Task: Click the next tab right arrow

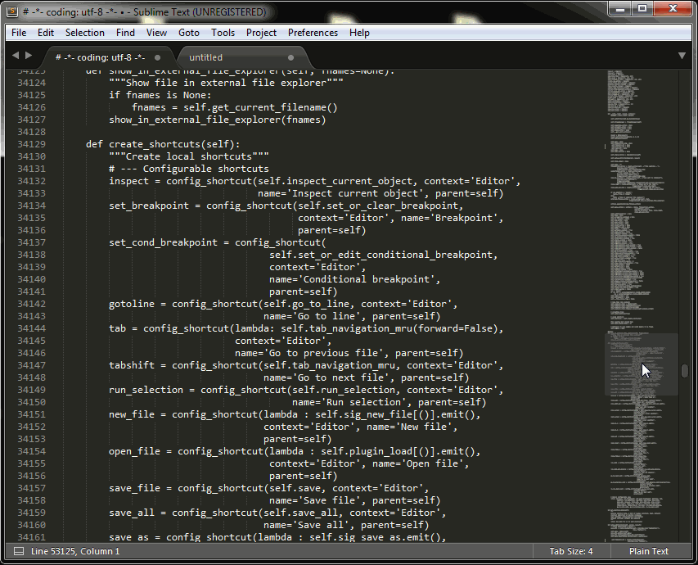Action: coord(29,55)
